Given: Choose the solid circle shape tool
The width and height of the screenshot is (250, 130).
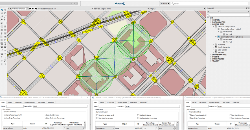Looking at the screenshot, I should [5, 47].
